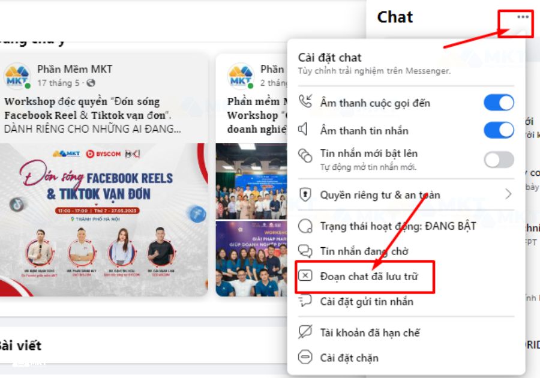Image resolution: width=540 pixels, height=378 pixels.
Task: Click the block settings icon
Action: (x=305, y=357)
